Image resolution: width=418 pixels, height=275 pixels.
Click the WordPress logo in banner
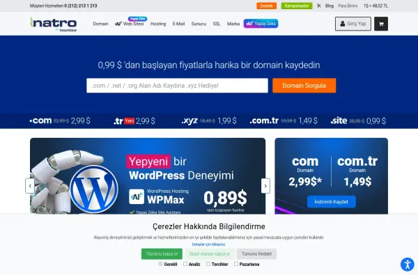(x=94, y=189)
